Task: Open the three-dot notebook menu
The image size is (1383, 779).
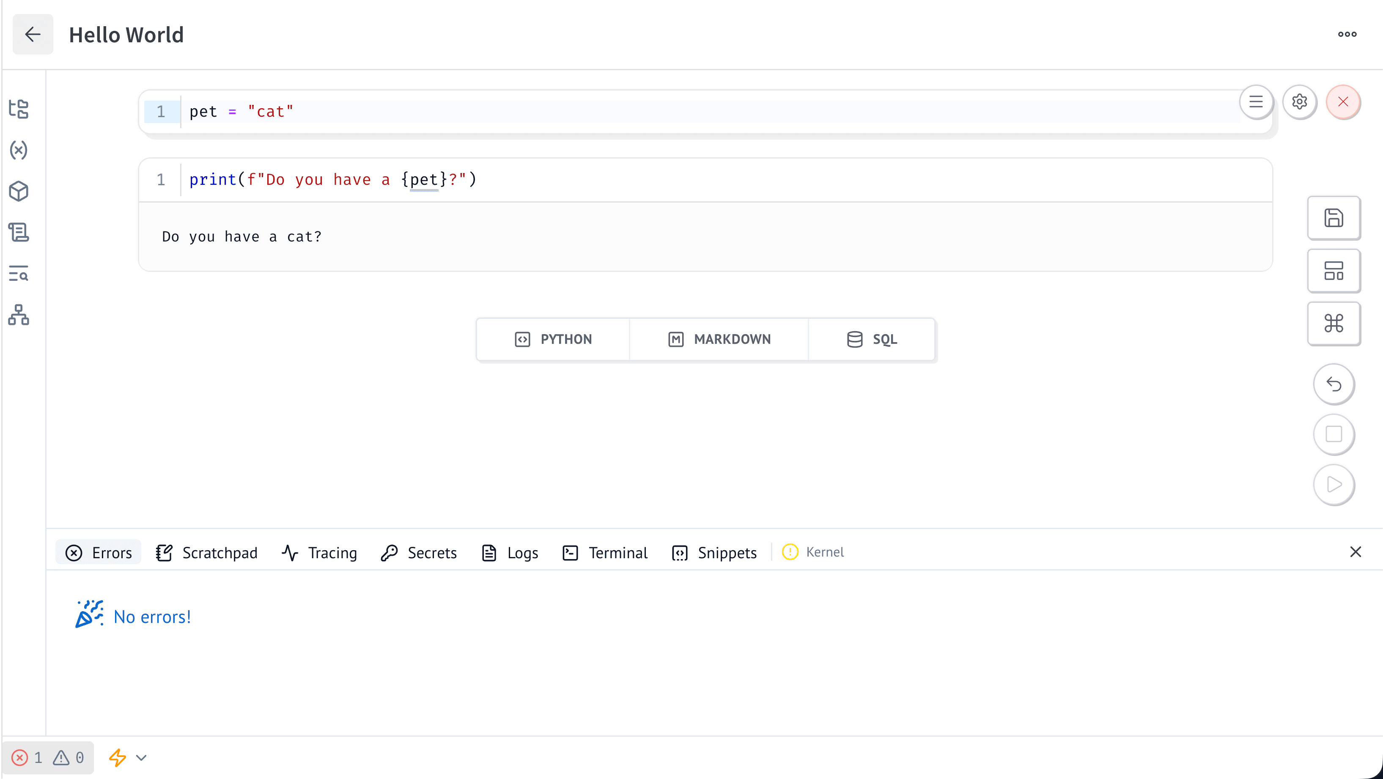Action: (1347, 34)
